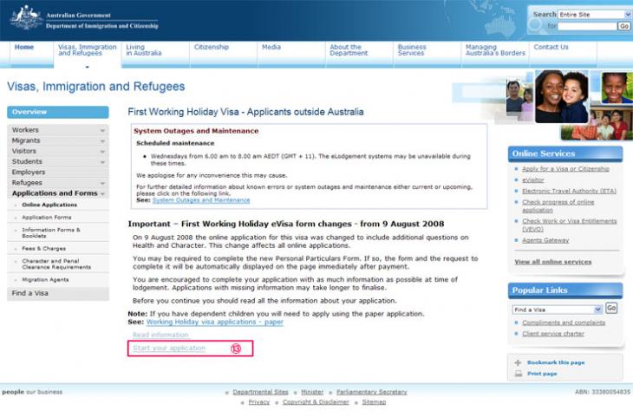
Task: Open Client service charter link
Action: [x=553, y=334]
